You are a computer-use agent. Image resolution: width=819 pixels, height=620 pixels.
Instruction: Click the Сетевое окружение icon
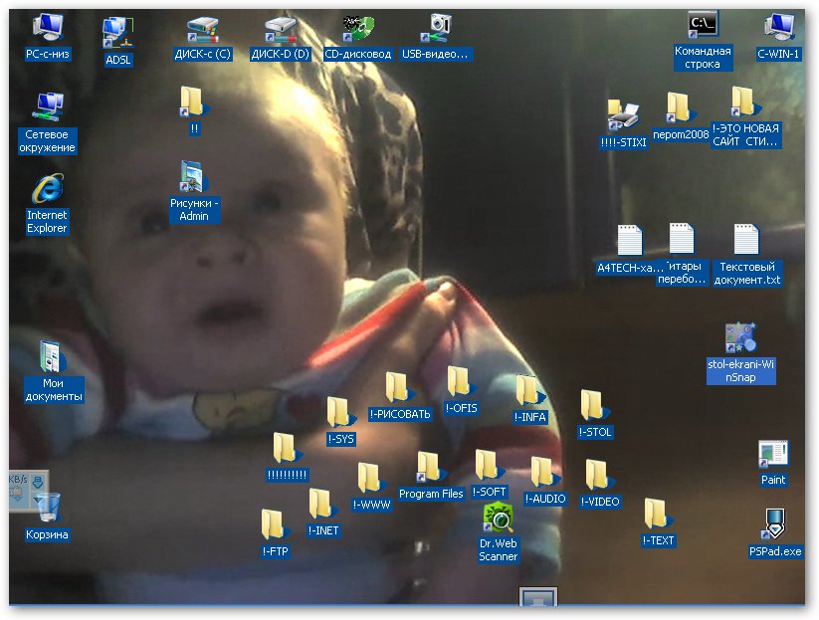click(x=47, y=107)
